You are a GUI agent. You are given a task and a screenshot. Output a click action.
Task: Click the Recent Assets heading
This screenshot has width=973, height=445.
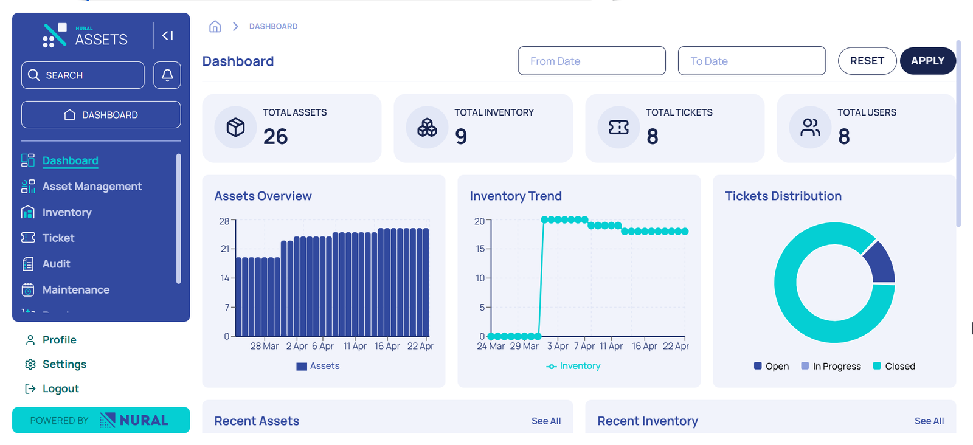click(257, 421)
